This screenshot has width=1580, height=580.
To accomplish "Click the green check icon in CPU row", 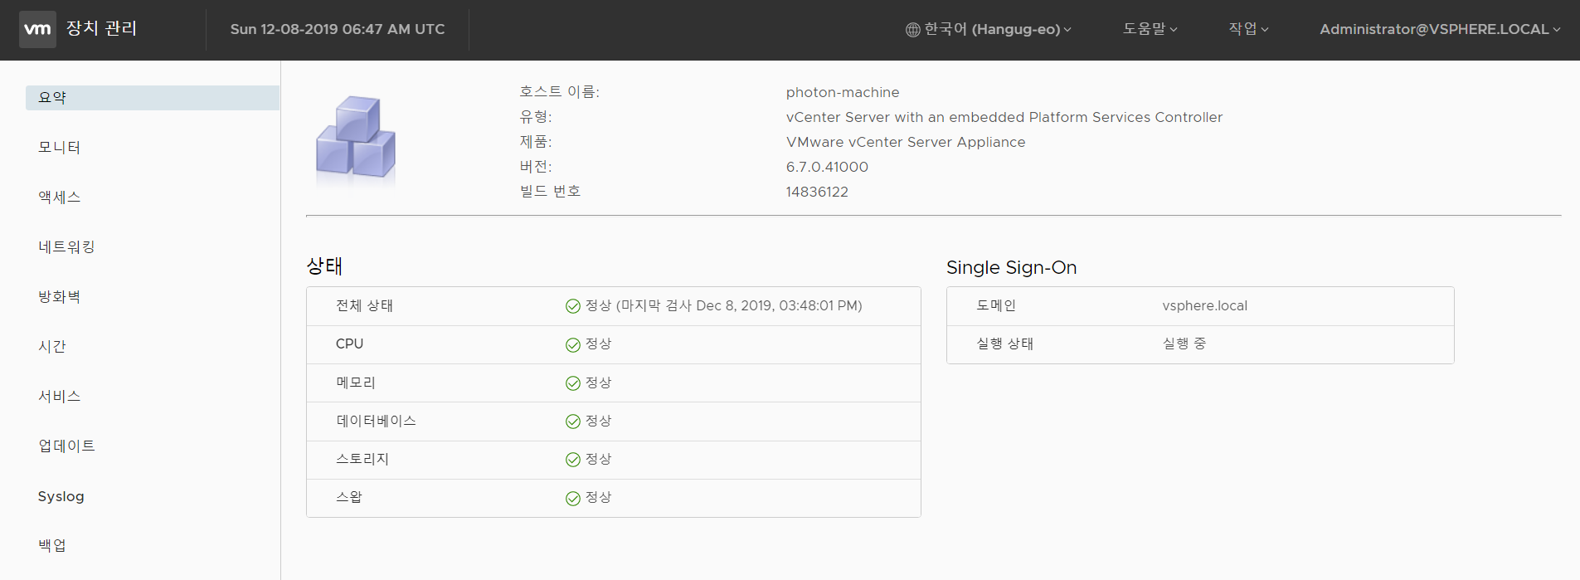I will (x=572, y=344).
